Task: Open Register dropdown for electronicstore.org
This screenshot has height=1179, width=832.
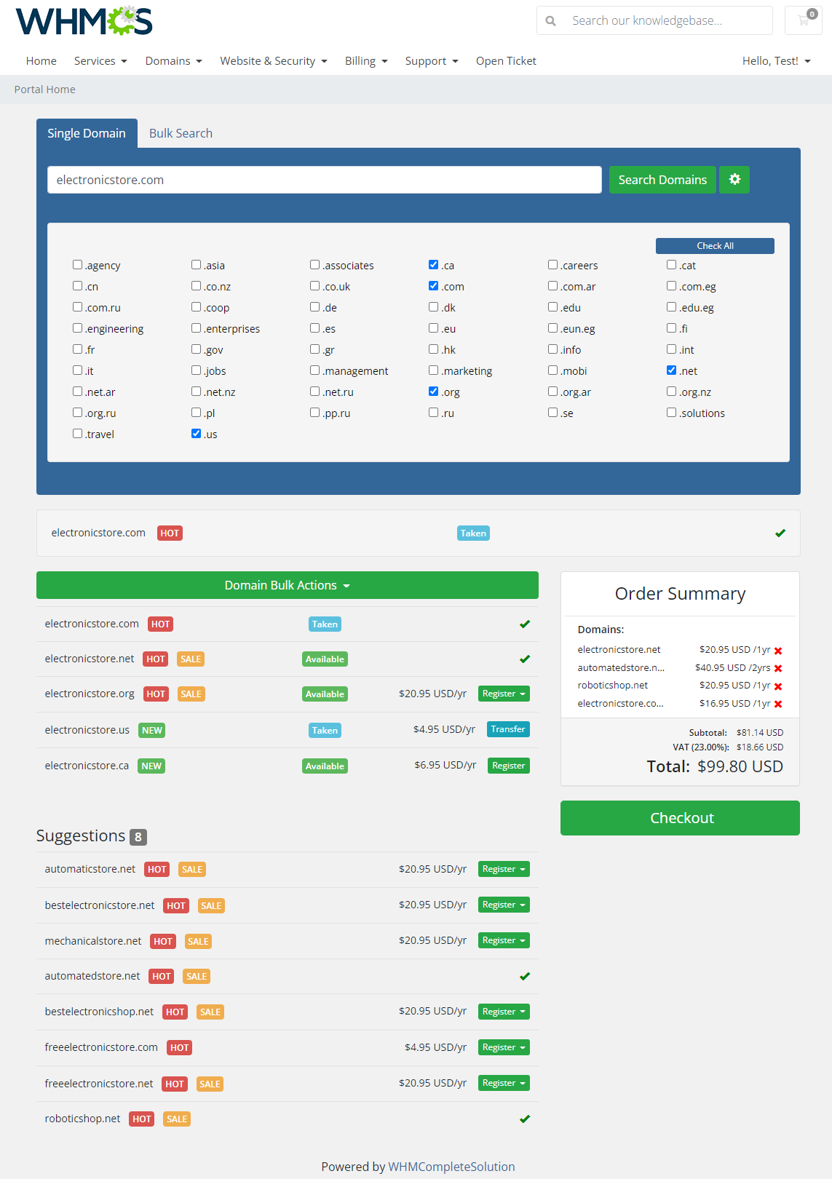Action: (x=504, y=694)
